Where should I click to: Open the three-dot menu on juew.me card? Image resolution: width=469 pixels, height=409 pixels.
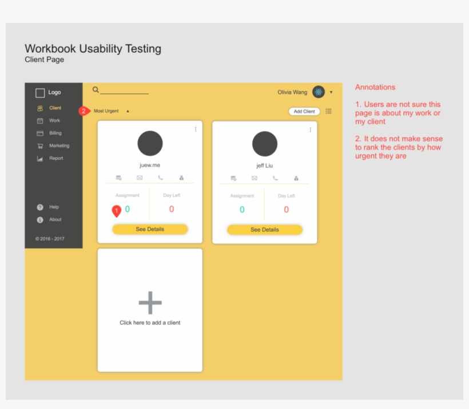pyautogui.click(x=196, y=129)
